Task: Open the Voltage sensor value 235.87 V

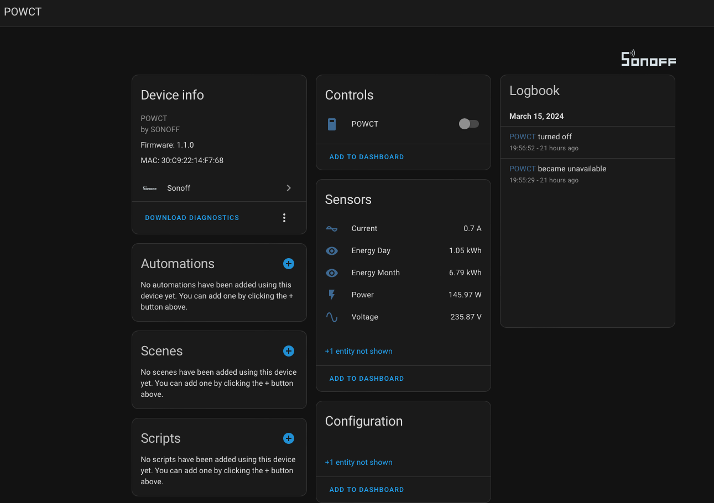Action: 466,317
